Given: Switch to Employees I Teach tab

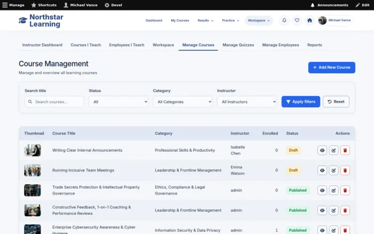Looking at the screenshot, I should (127, 45).
